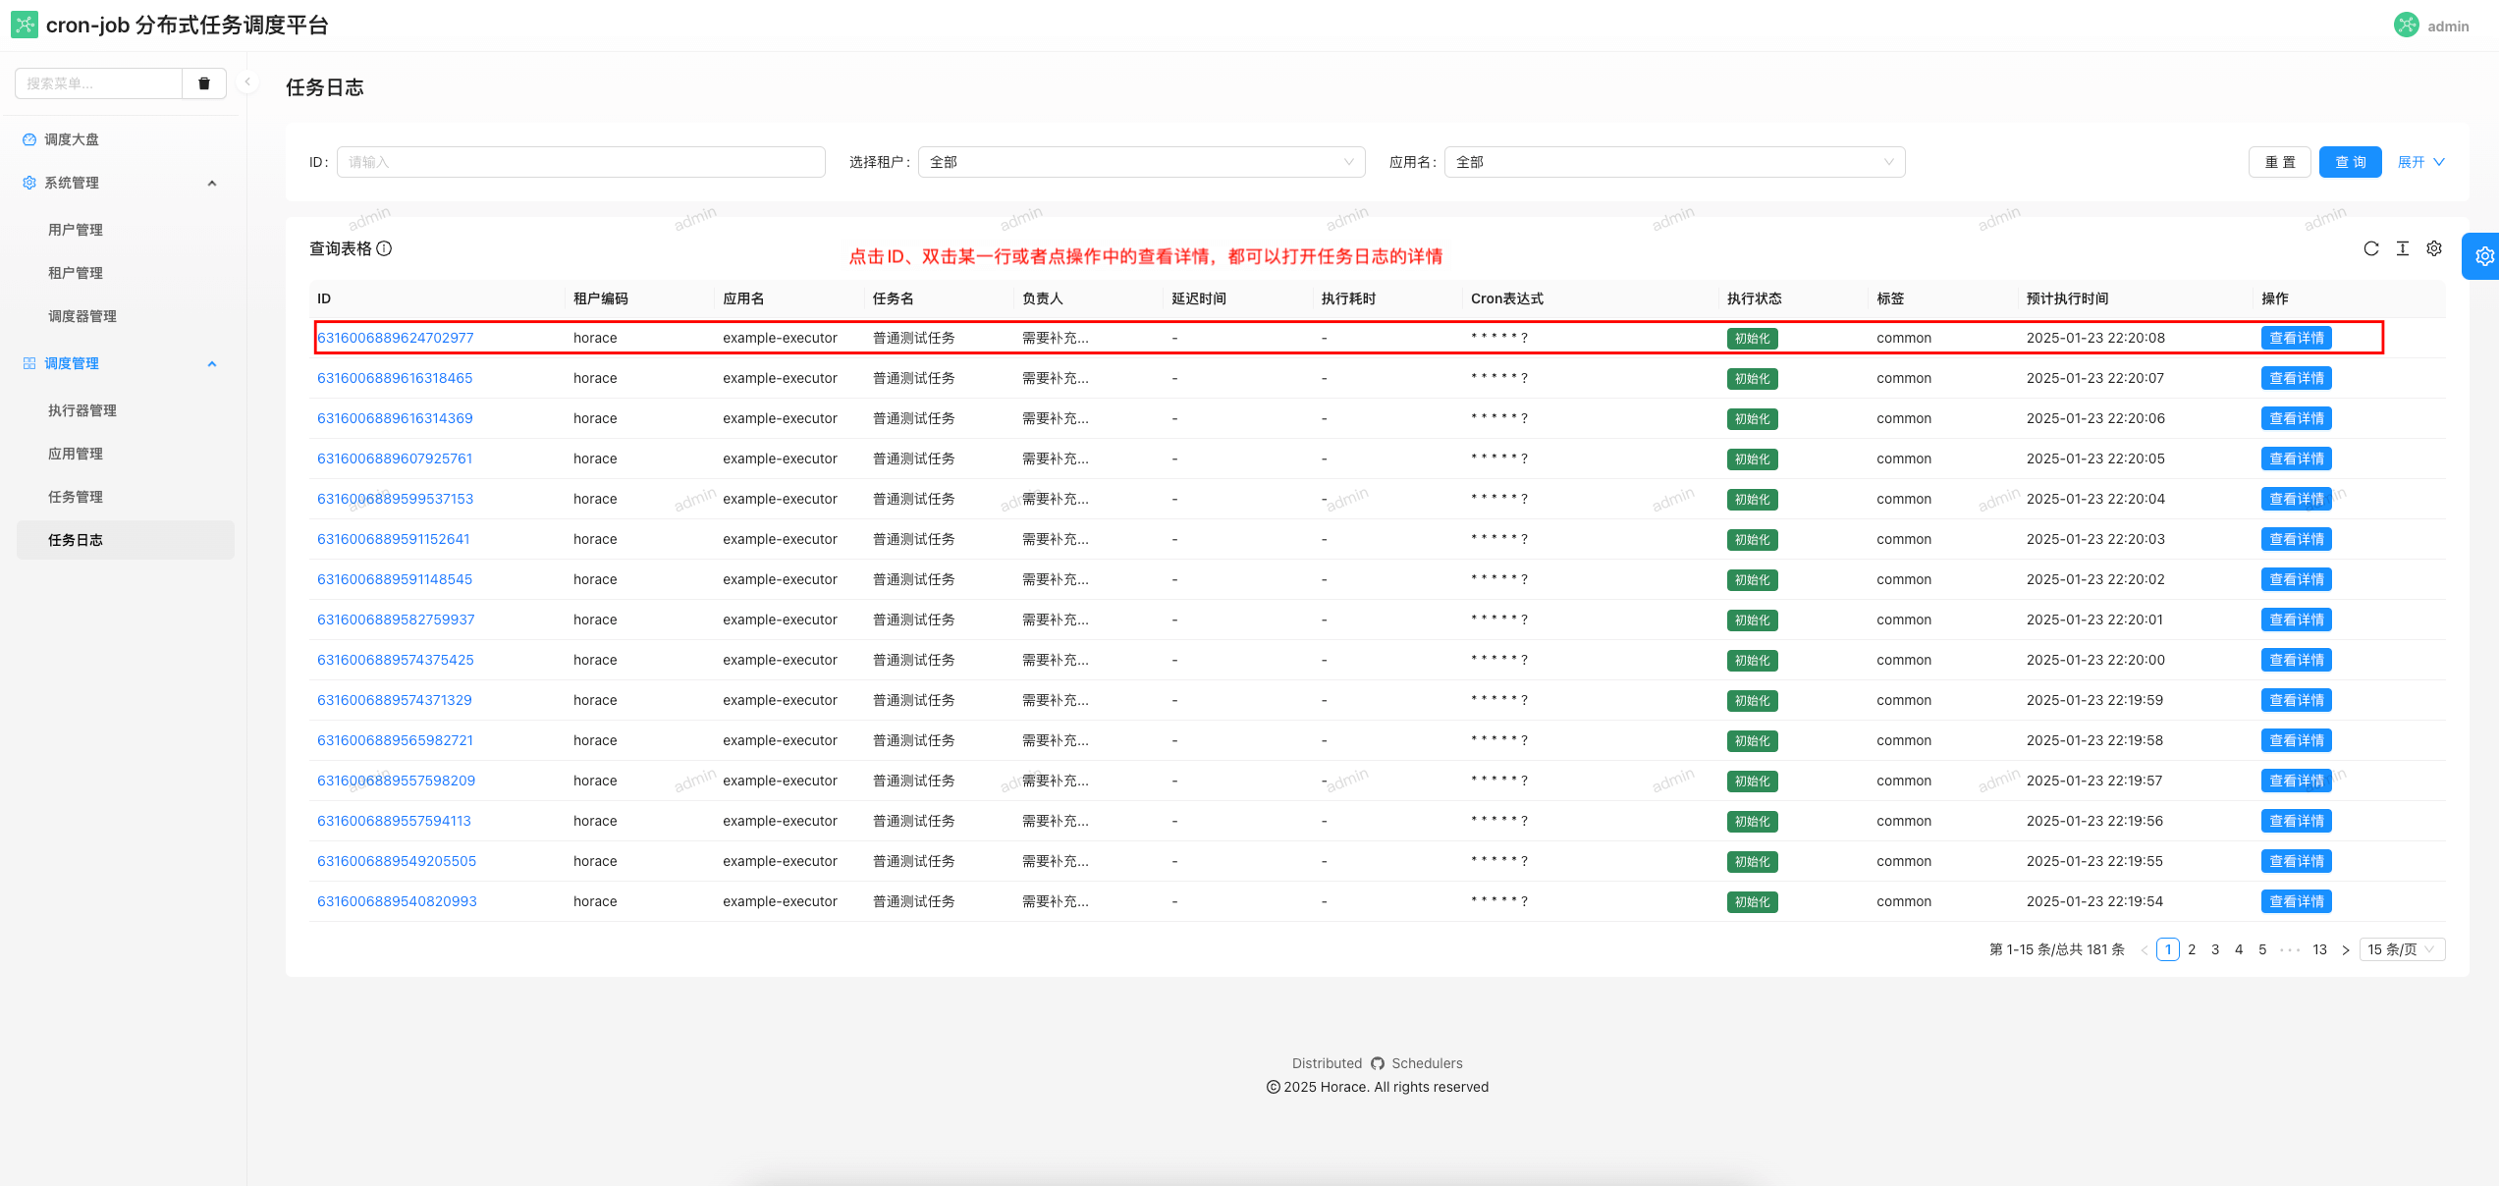The image size is (2499, 1186).
Task: Click 需要补充... cell in 22:20:06 row
Action: 1055,418
